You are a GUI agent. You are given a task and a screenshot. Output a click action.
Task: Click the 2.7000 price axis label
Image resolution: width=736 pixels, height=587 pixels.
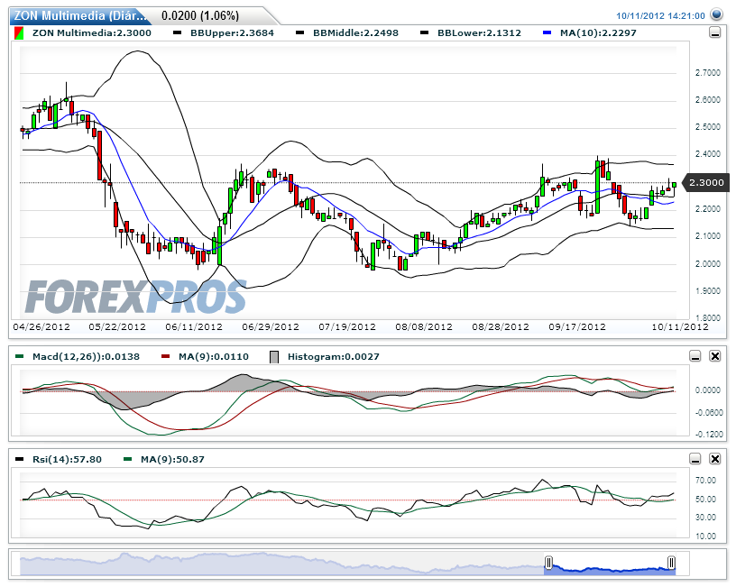pos(708,73)
